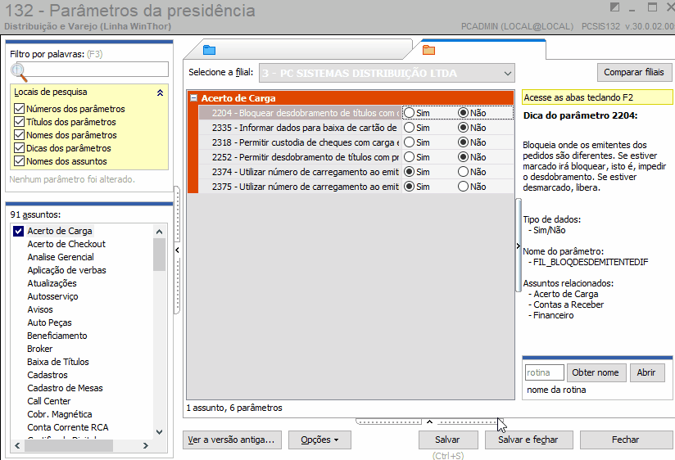Select Conta Corrente RCA subject
The width and height of the screenshot is (675, 460).
point(68,428)
